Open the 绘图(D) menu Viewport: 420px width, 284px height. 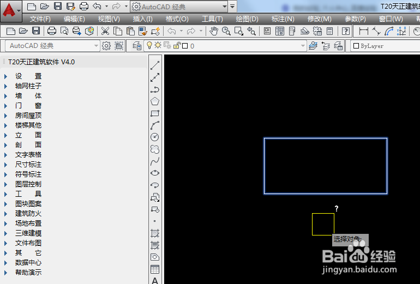[x=247, y=19]
